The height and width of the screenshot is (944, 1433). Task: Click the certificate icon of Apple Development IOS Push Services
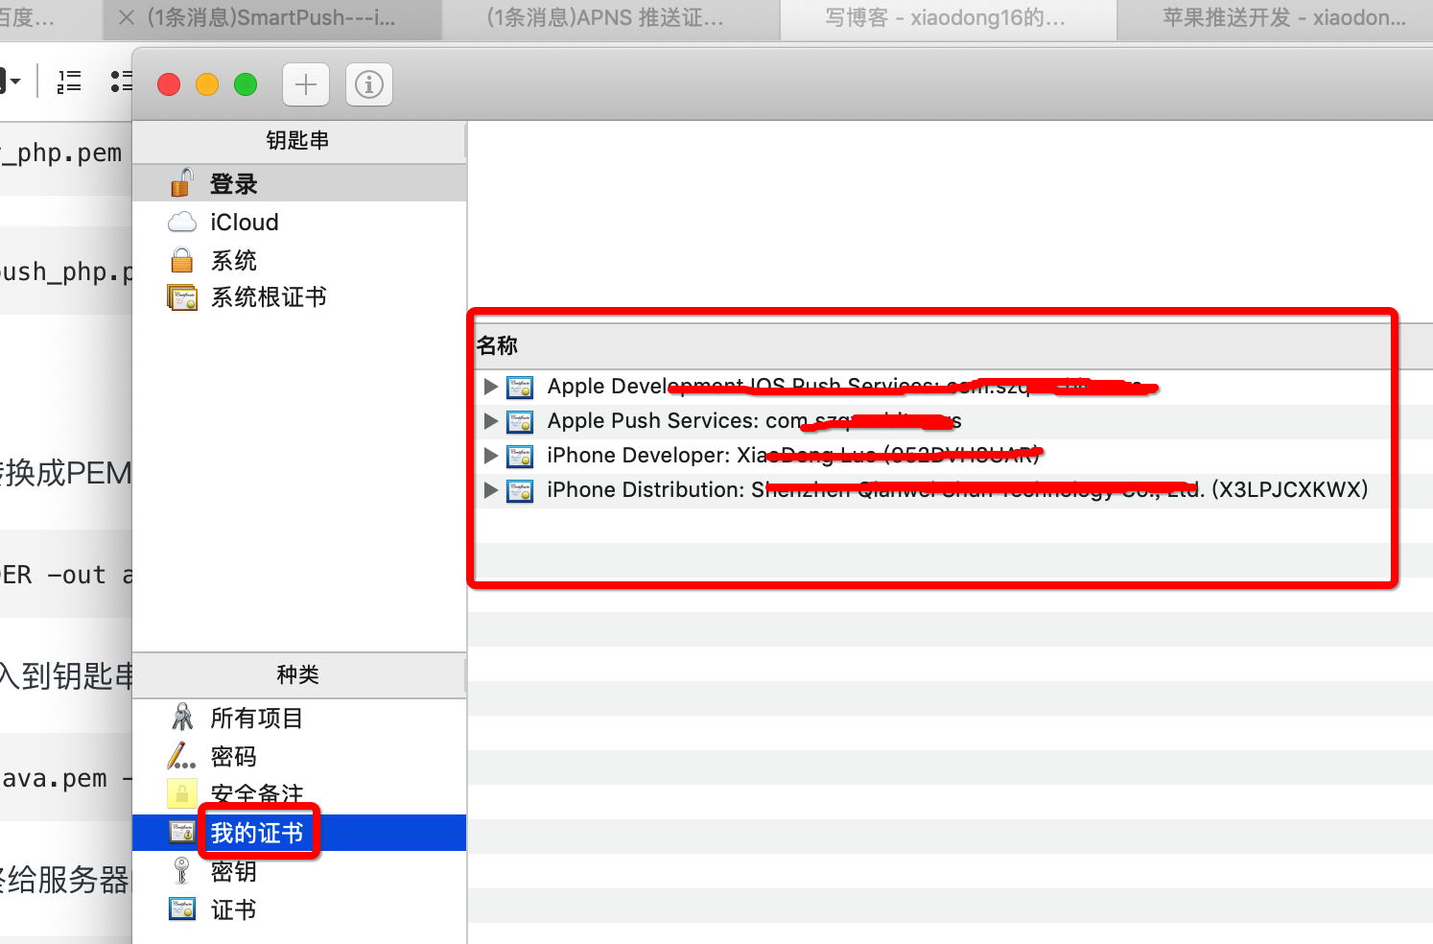pos(520,387)
